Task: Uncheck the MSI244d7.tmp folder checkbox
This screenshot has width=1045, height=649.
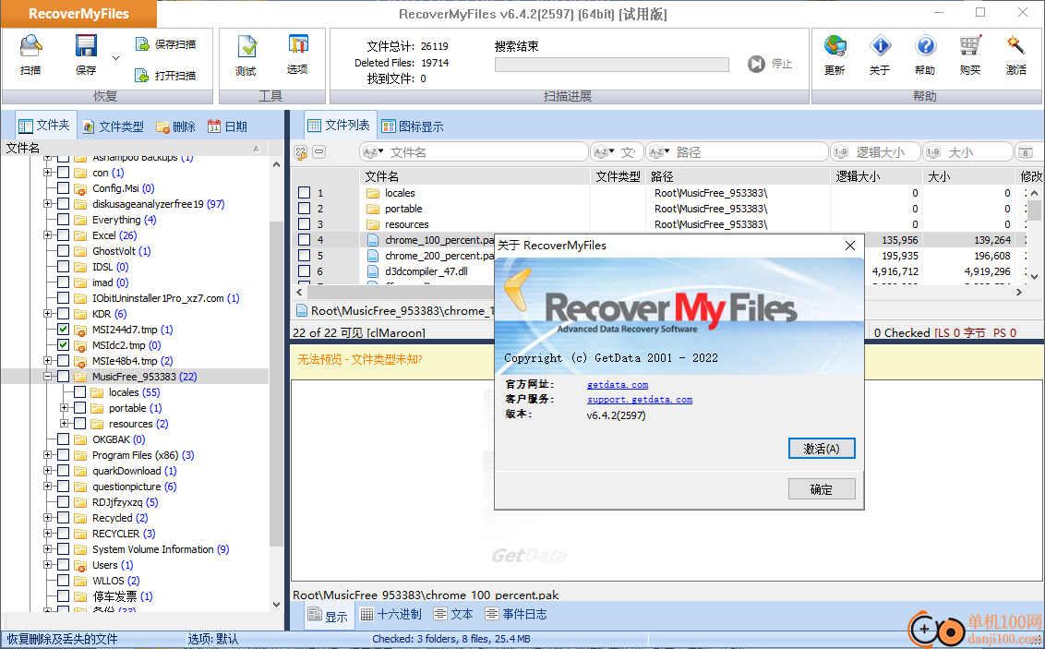Action: [x=64, y=330]
